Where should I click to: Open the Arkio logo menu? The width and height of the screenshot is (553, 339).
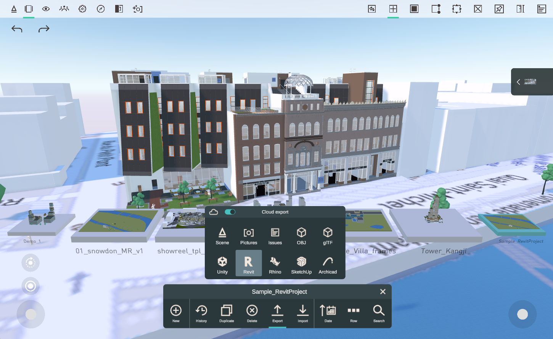click(x=14, y=8)
